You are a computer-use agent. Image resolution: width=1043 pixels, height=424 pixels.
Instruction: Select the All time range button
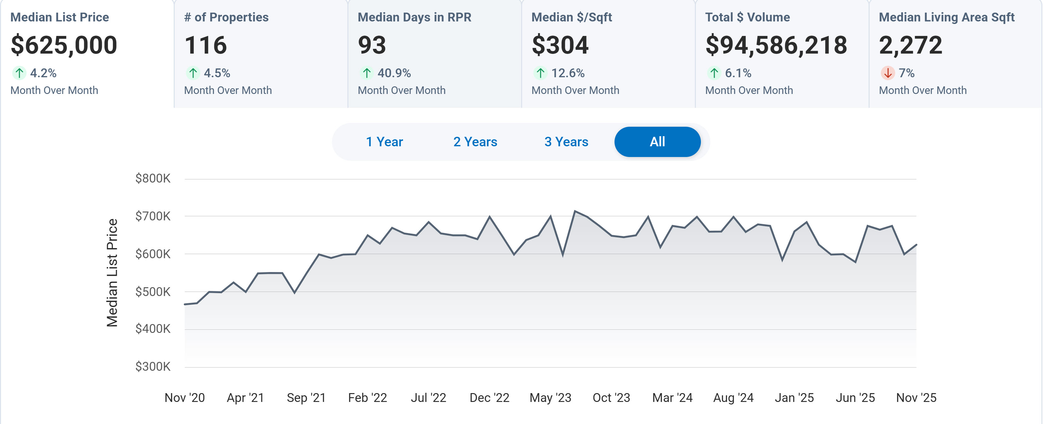pos(657,142)
